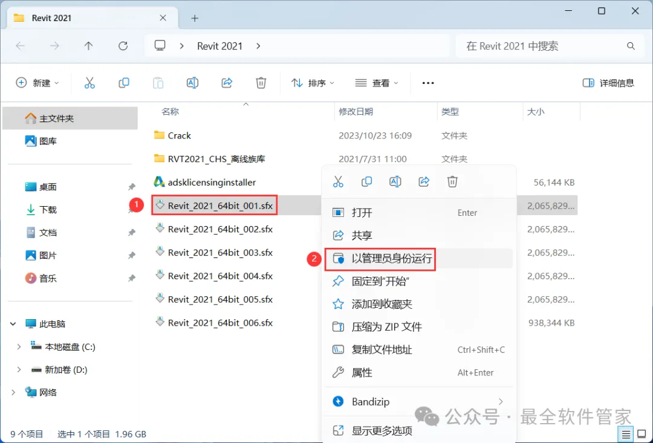
Task: Click the Delete trash icon in the toolbar
Action: pos(261,83)
